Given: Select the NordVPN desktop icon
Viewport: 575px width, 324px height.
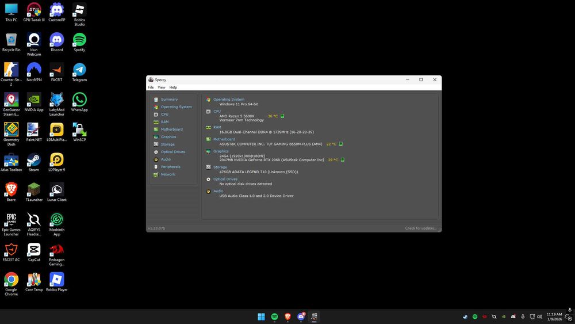Looking at the screenshot, I should [x=34, y=73].
